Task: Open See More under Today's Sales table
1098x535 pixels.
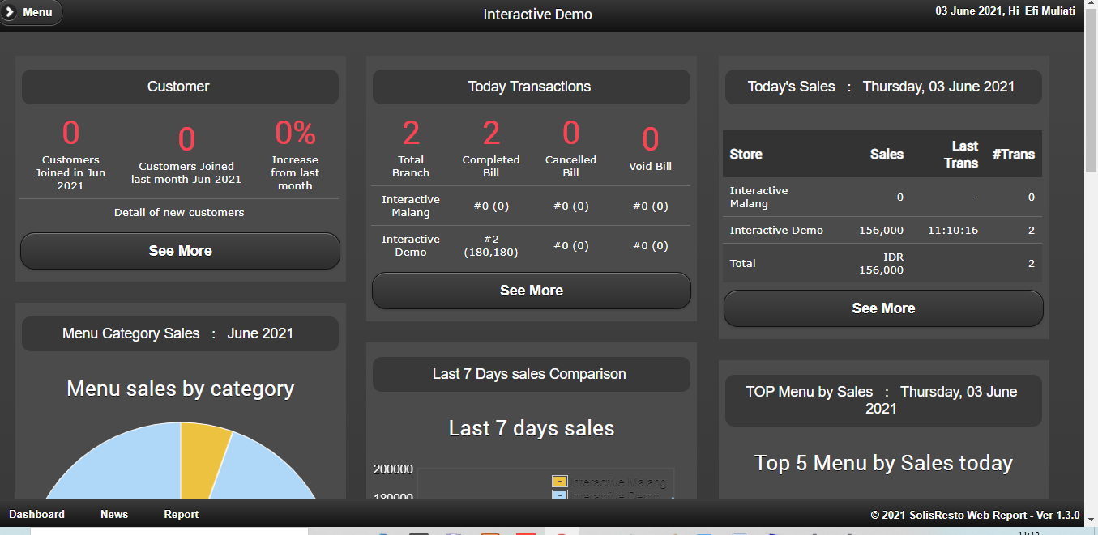Action: (883, 308)
